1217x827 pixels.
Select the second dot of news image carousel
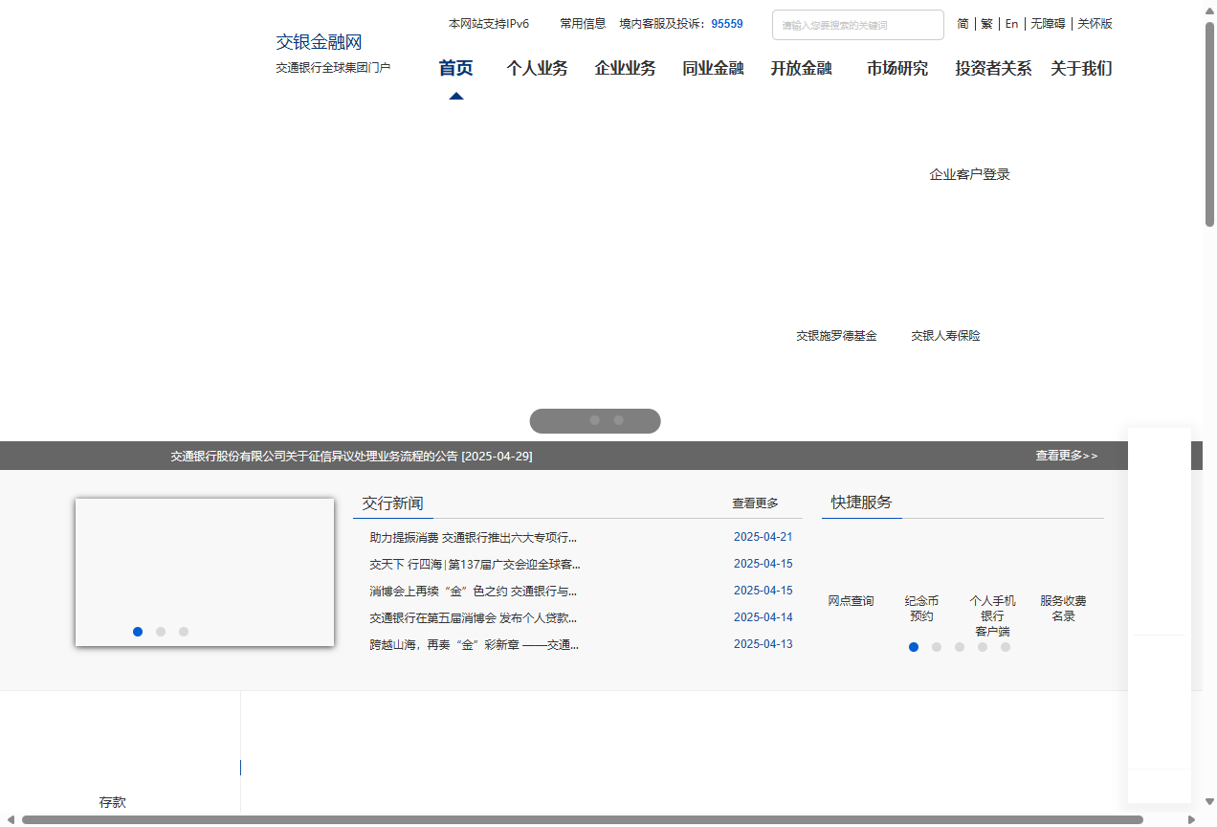[161, 632]
